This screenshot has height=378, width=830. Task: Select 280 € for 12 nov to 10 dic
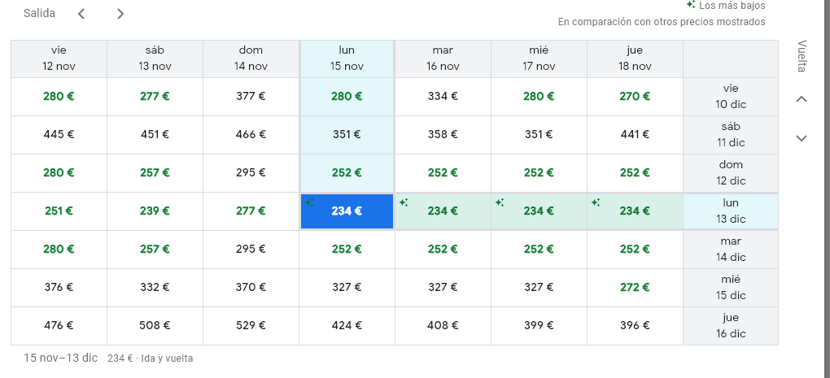pyautogui.click(x=59, y=97)
